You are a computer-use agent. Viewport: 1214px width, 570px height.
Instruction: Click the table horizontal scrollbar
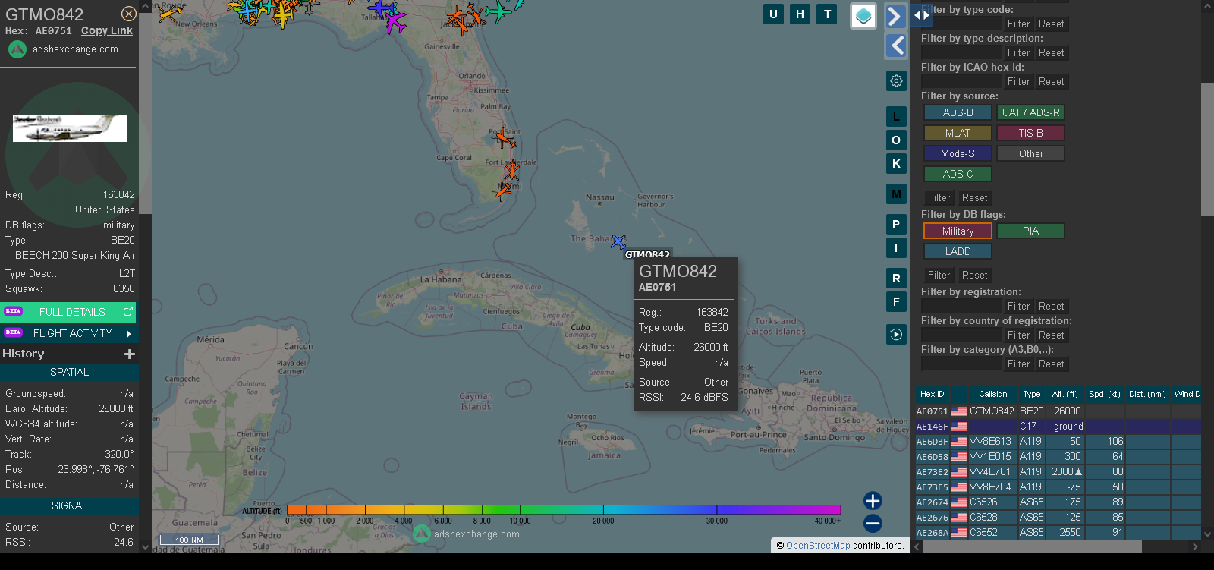(x=1032, y=546)
